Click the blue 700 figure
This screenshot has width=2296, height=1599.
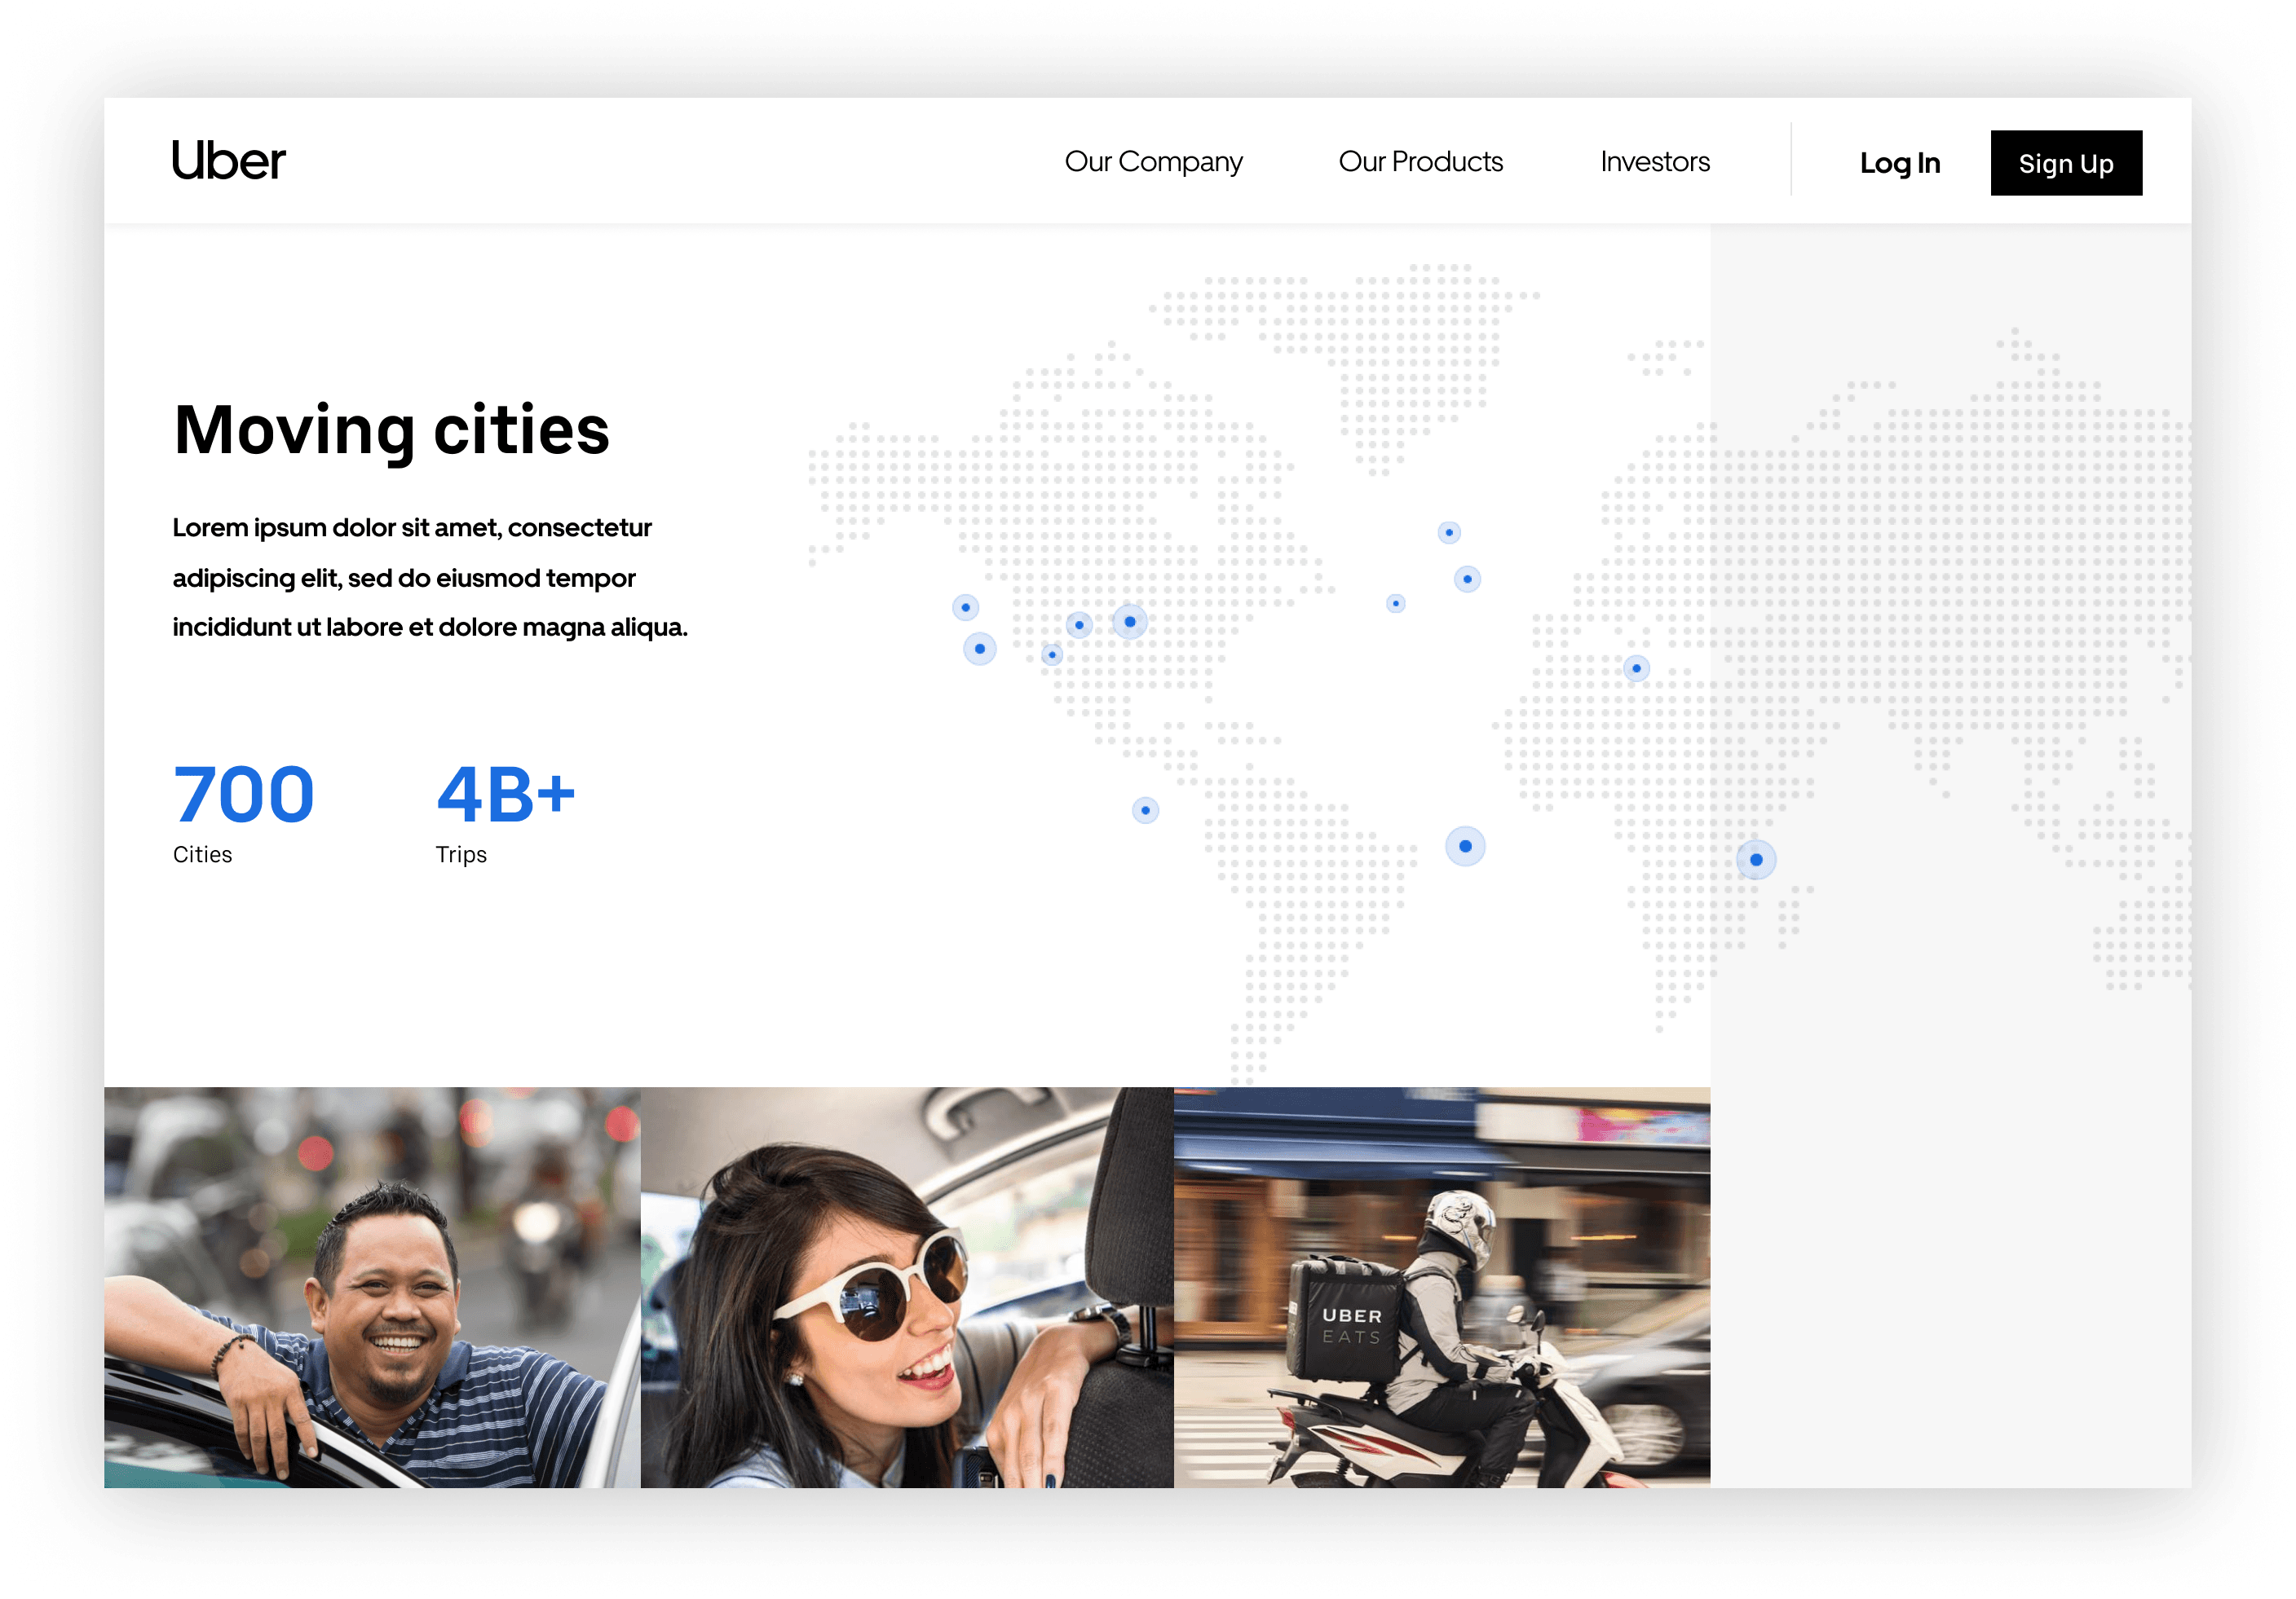(x=243, y=795)
